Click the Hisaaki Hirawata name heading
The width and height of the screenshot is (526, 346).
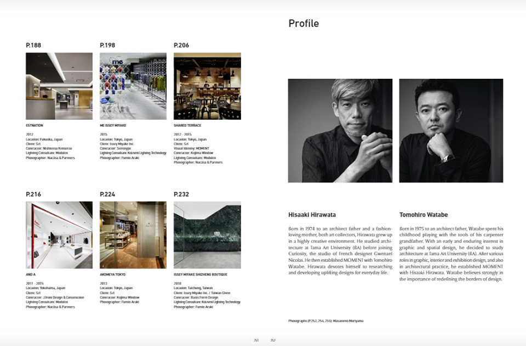[312, 215]
